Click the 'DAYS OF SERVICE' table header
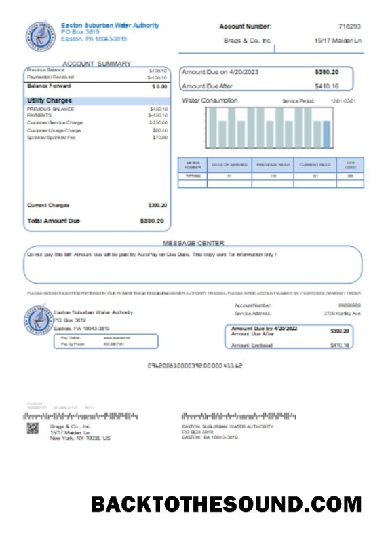The height and width of the screenshot is (539, 388). click(x=230, y=165)
